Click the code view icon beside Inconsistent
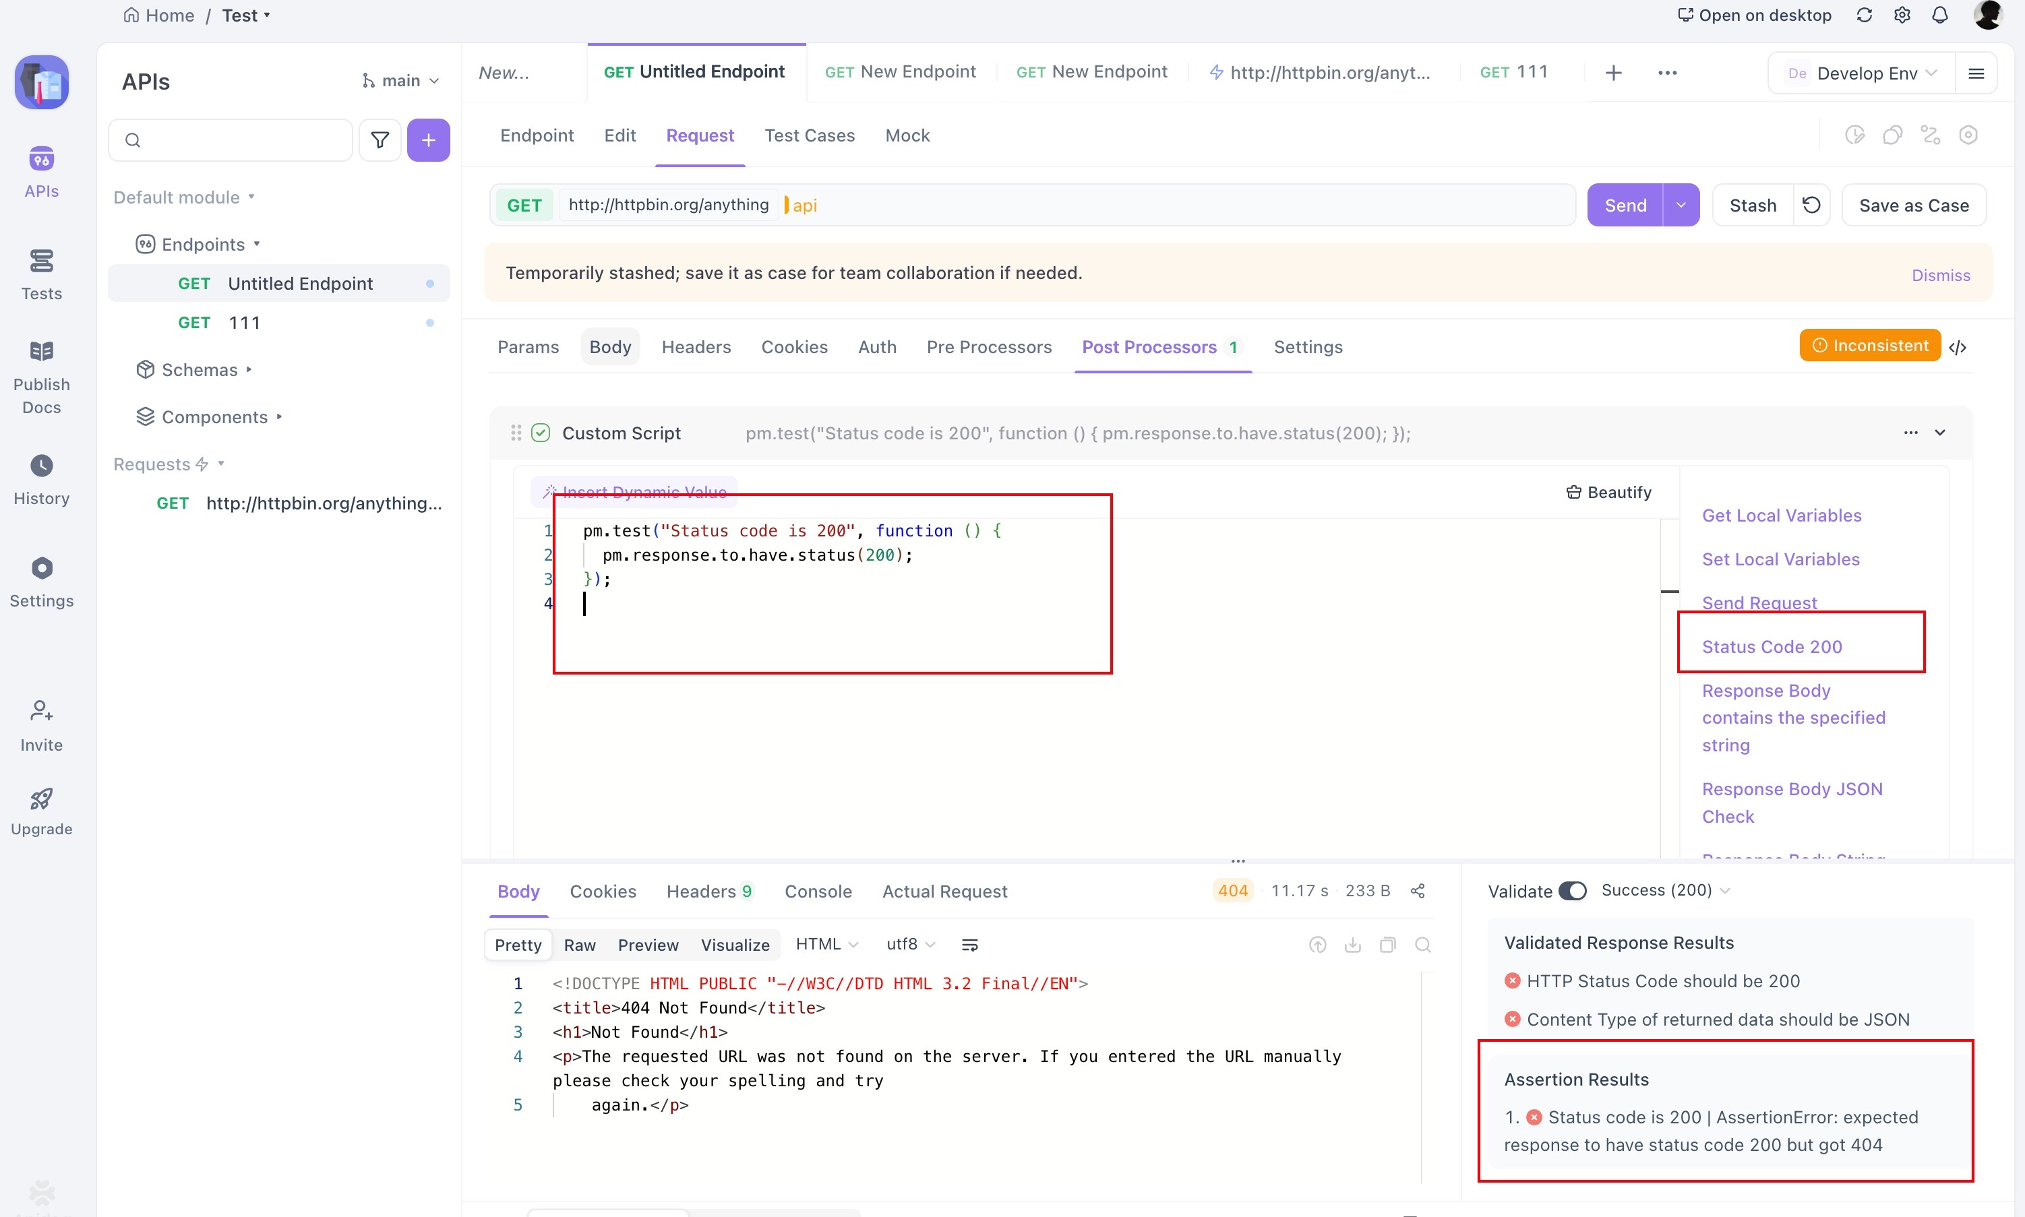 (1958, 347)
